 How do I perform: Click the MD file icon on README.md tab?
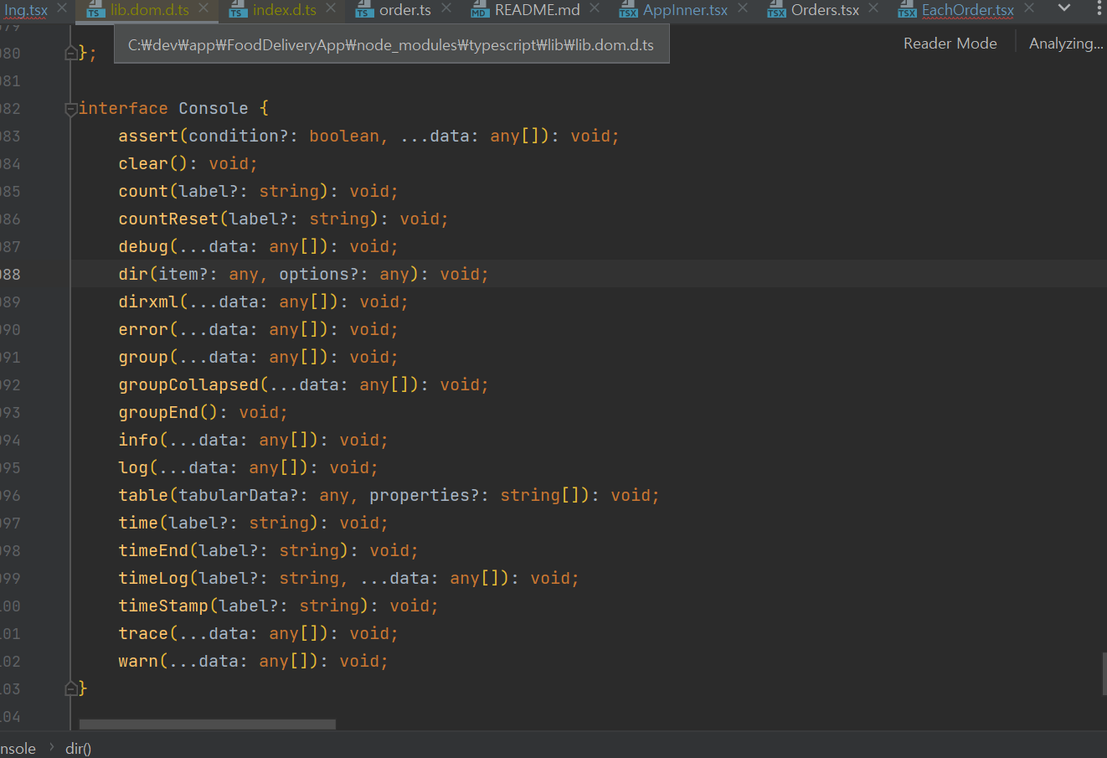click(480, 10)
